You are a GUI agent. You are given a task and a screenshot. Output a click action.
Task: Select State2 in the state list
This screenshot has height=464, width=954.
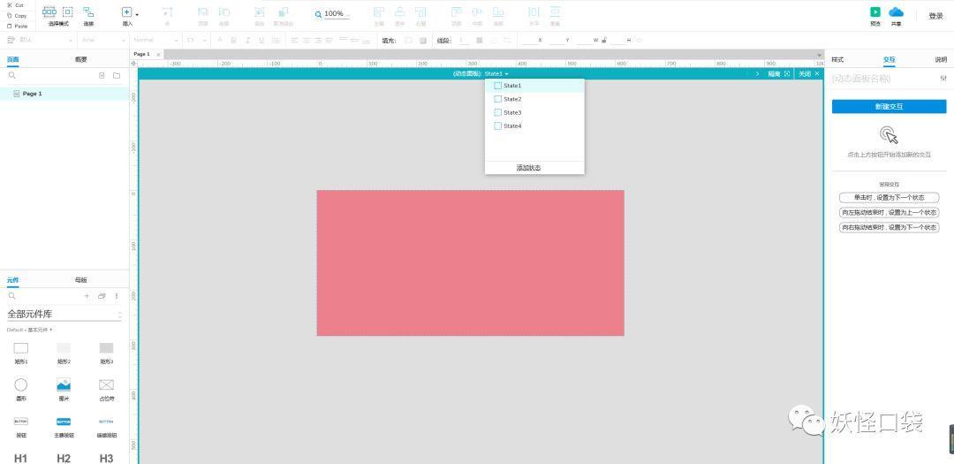[x=512, y=99]
